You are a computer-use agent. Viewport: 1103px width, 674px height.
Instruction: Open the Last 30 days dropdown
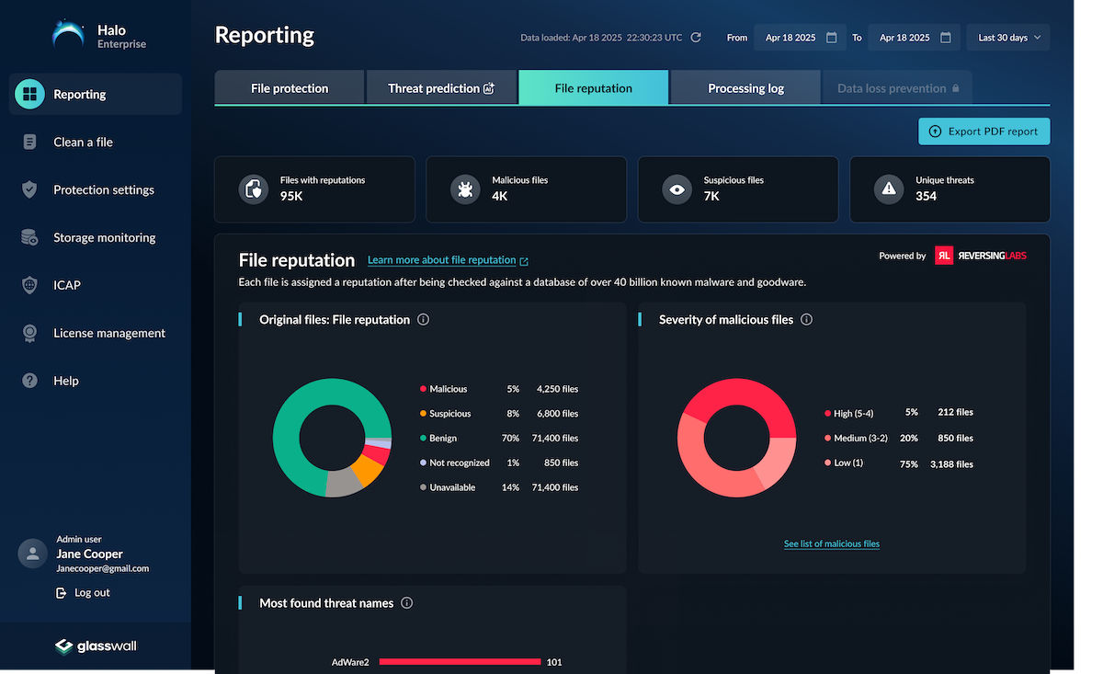click(x=1008, y=38)
